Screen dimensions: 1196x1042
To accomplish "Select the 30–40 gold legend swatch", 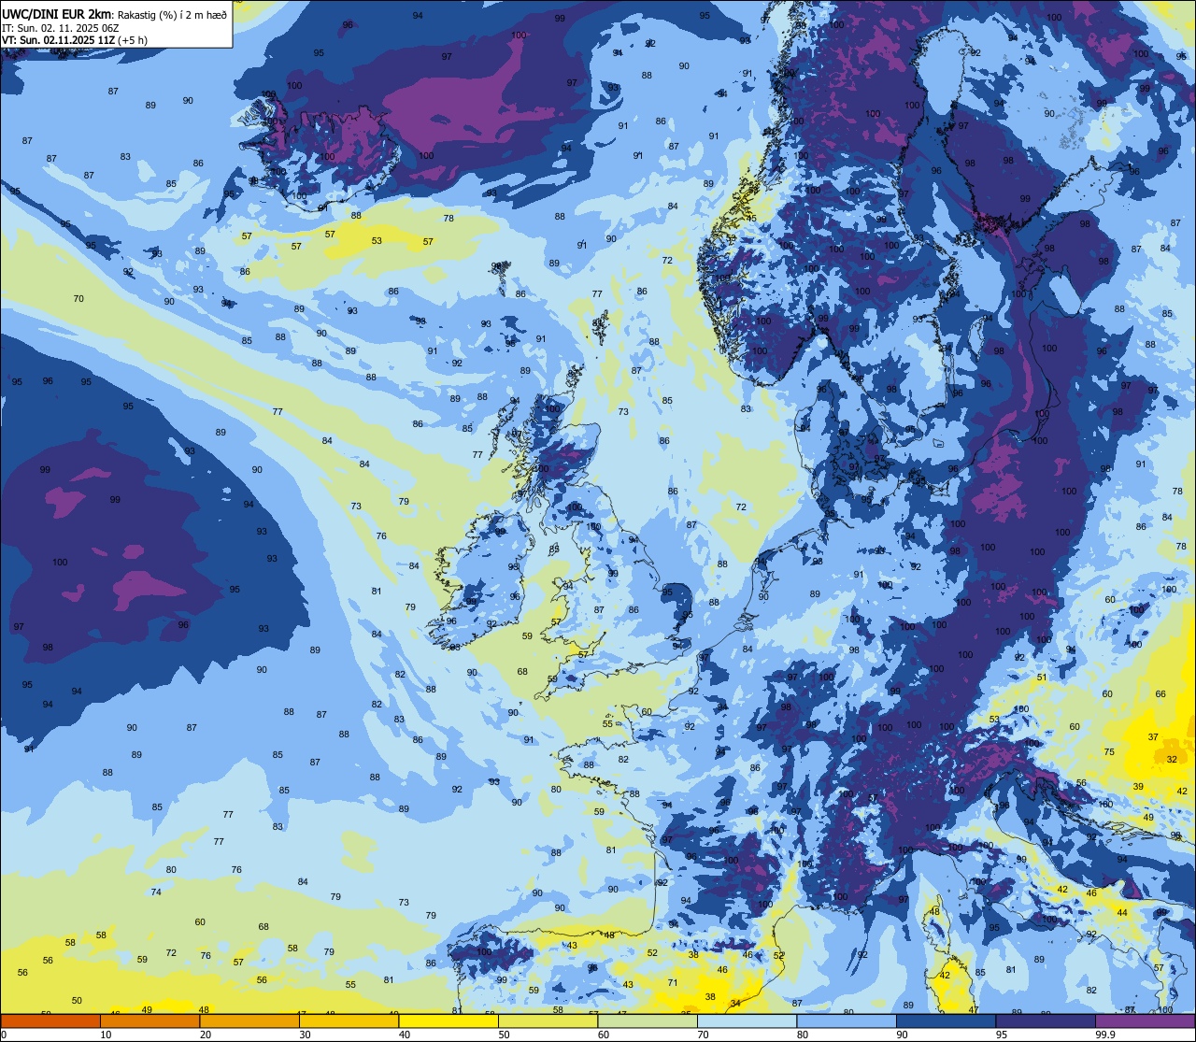I will [x=349, y=1021].
